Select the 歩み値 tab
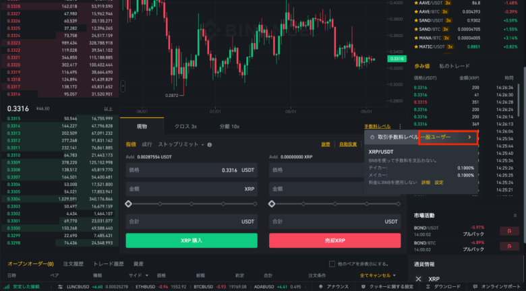This screenshot has width=526, height=291. (421, 66)
